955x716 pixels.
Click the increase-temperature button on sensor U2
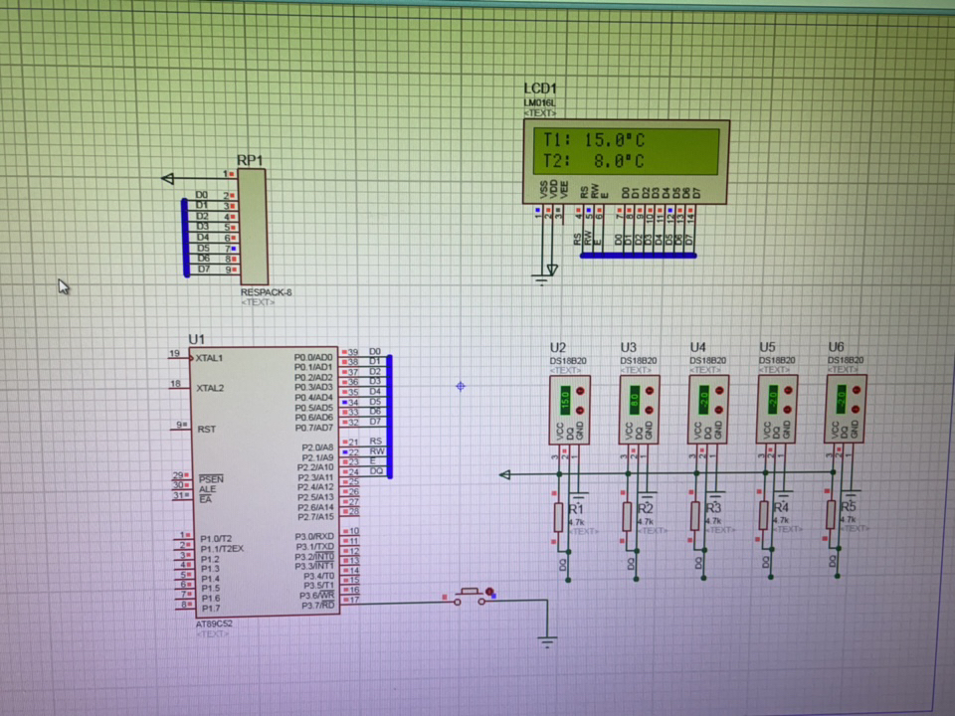pyautogui.click(x=580, y=391)
